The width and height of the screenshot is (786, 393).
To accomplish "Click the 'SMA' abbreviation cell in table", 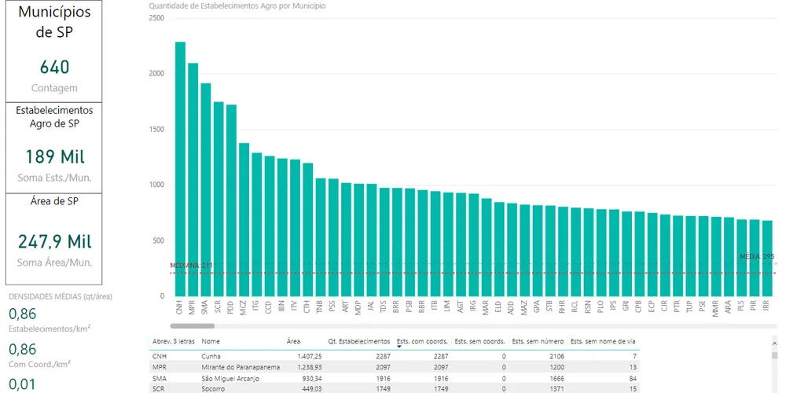I will pyautogui.click(x=159, y=379).
